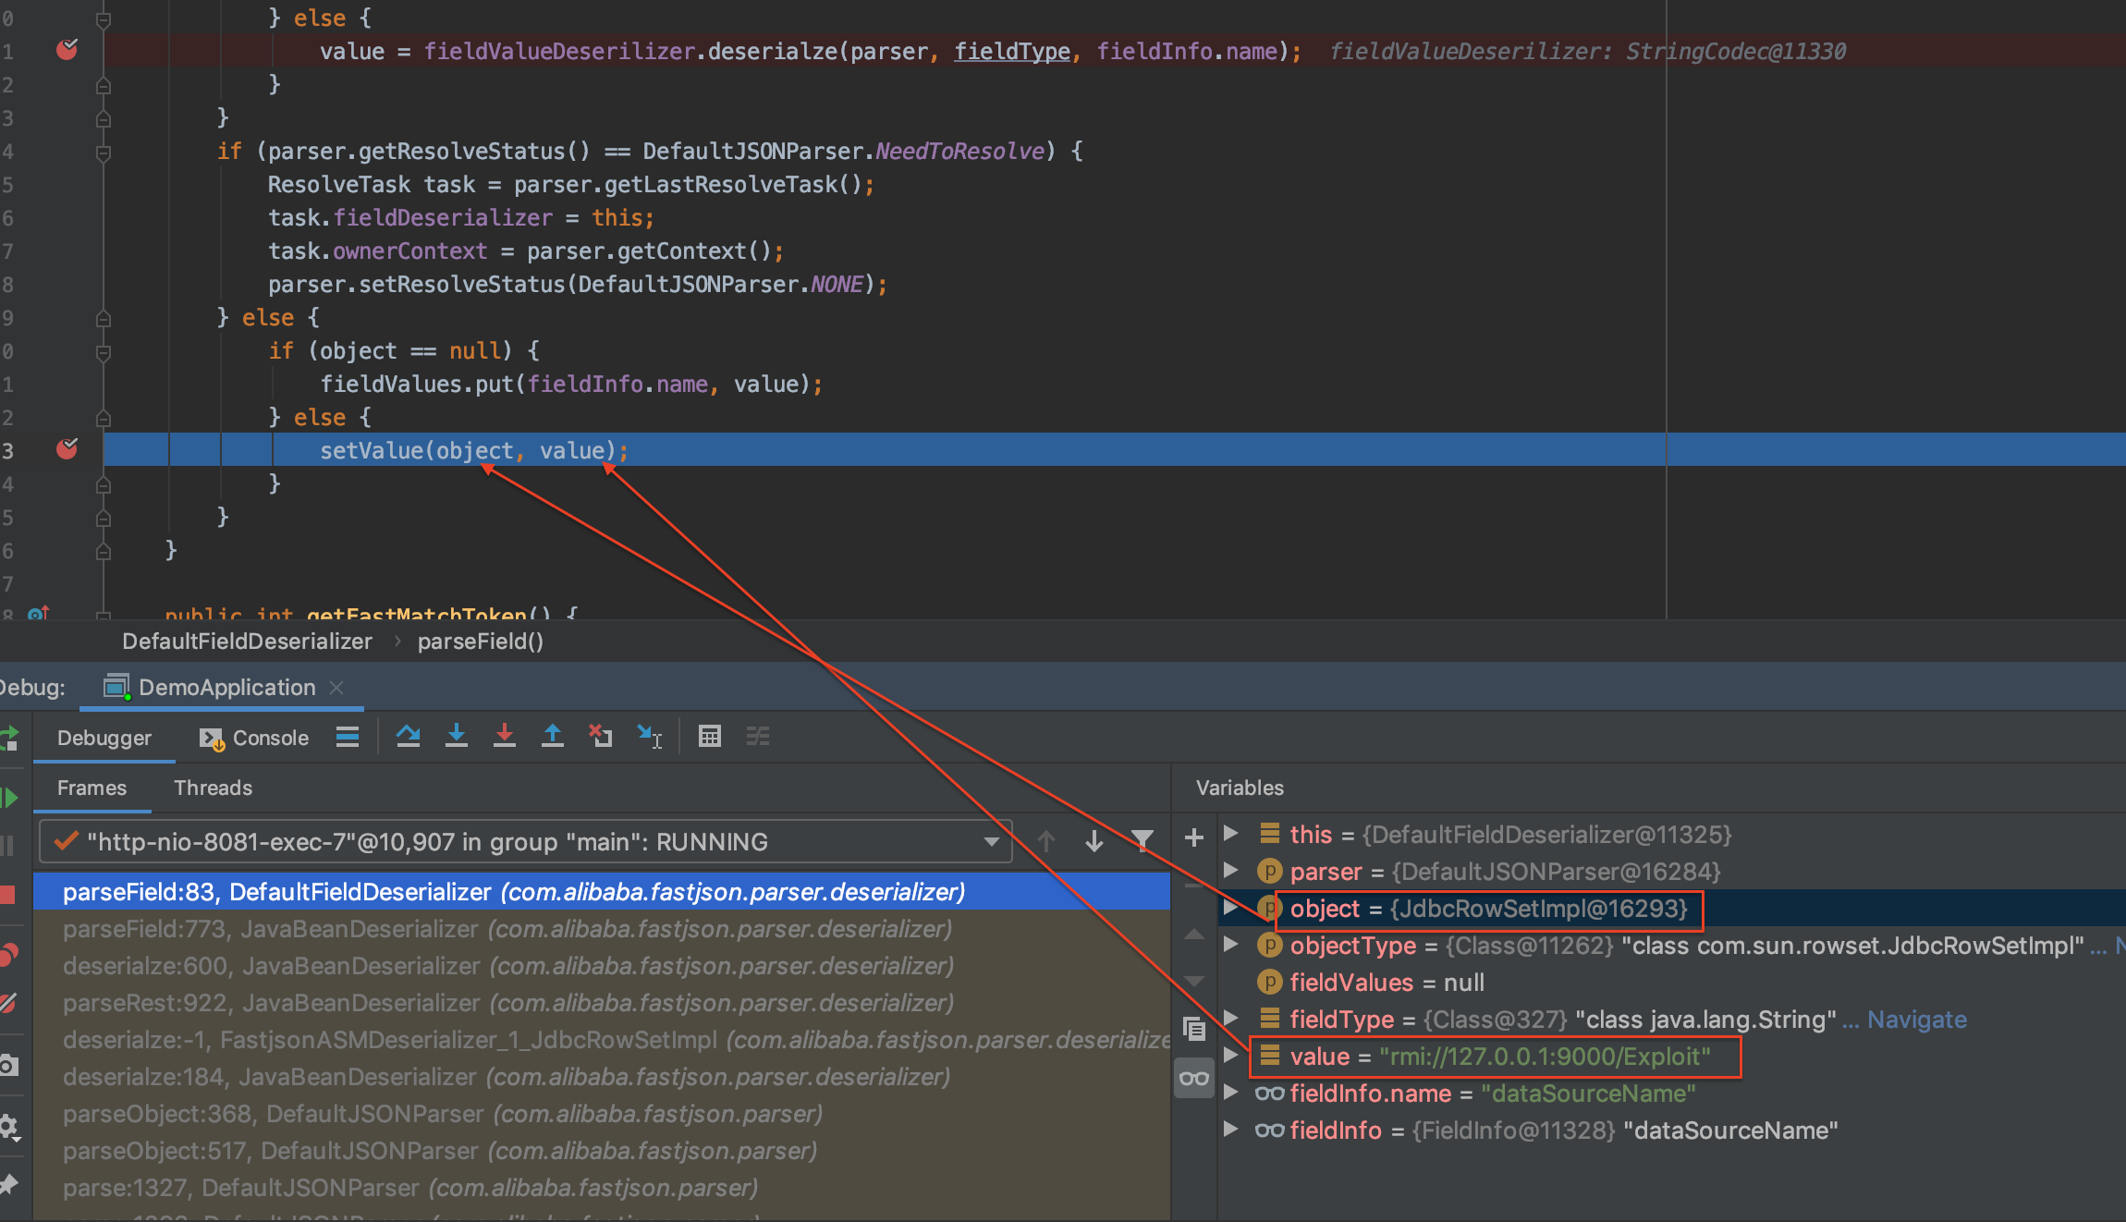The height and width of the screenshot is (1222, 2126).
Task: Switch to the Debugger tab
Action: tap(104, 738)
